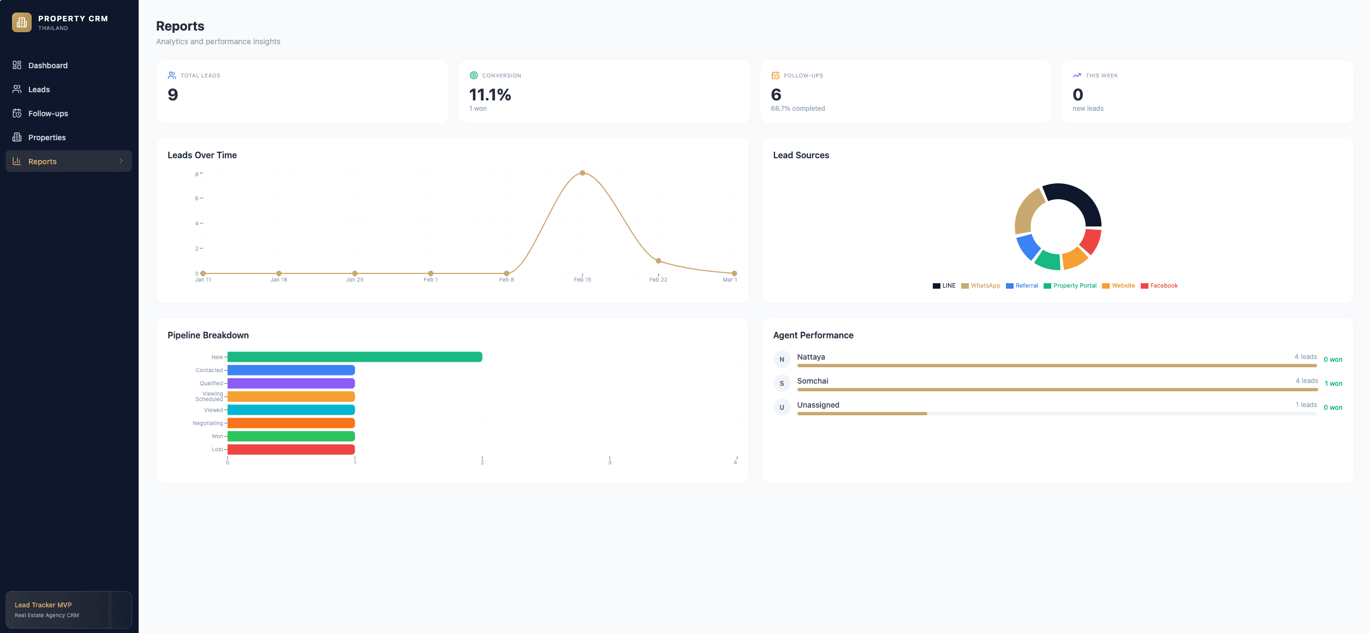Click the Lead Tracker MVP footer card
Image resolution: width=1370 pixels, height=633 pixels.
pos(68,610)
